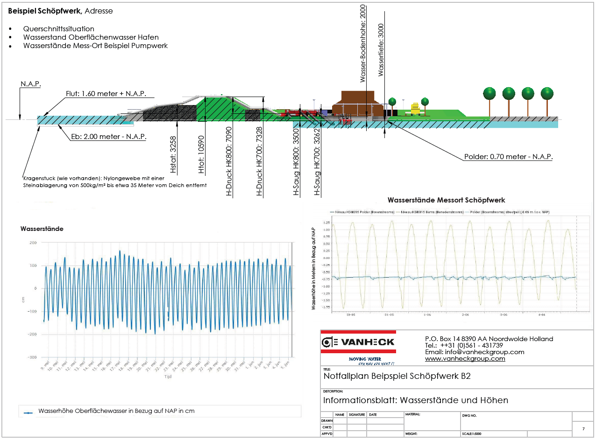Select the yellow vehicle in the cross-section

415,108
